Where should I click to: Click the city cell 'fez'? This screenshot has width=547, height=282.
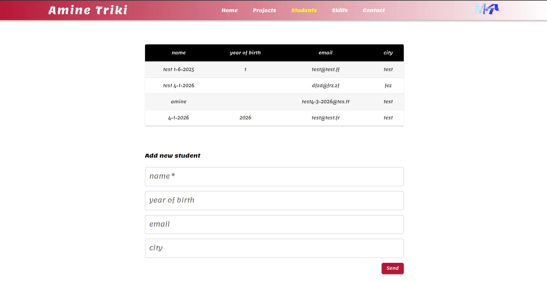click(388, 85)
